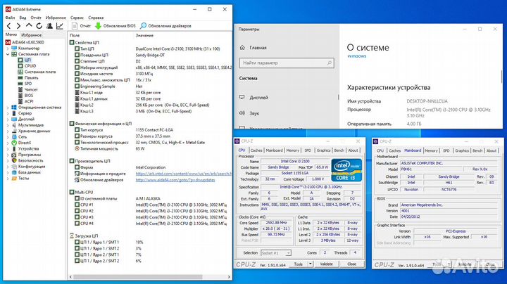Viewport: 507px width, 284px height.
Task: Open the Вид menu
Action: coord(23,18)
